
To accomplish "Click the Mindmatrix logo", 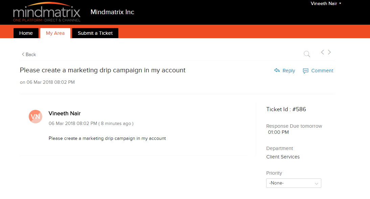I will [47, 12].
